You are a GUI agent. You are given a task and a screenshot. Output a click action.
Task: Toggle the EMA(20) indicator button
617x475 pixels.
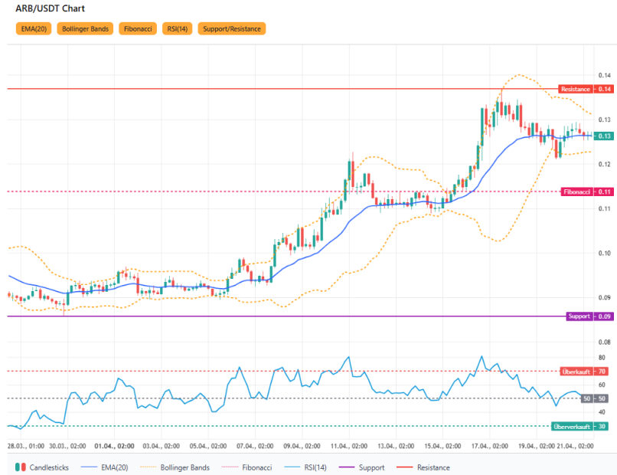coord(33,29)
